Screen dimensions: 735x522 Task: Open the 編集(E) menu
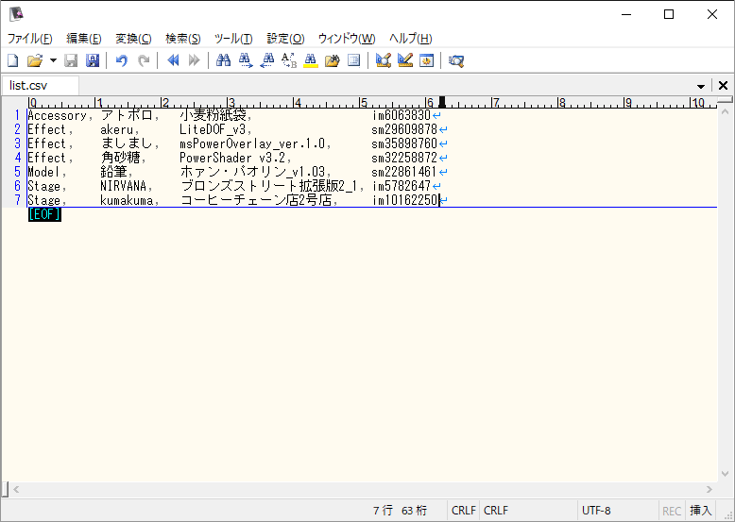[x=84, y=39]
